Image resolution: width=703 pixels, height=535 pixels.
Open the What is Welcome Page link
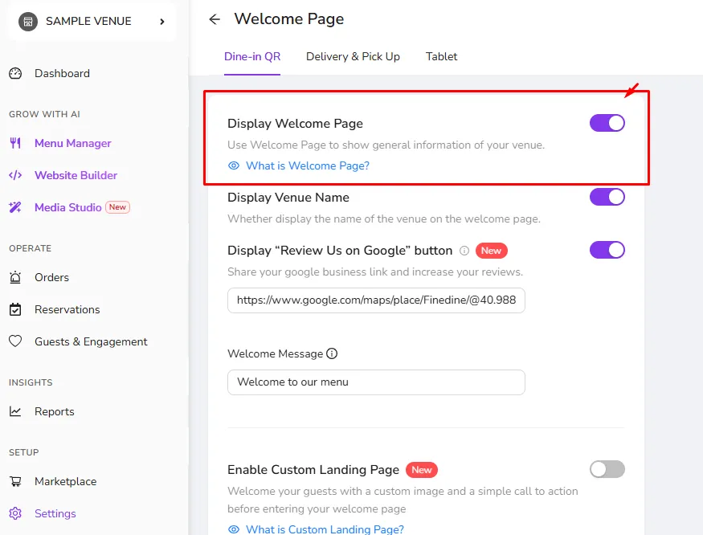pos(308,166)
